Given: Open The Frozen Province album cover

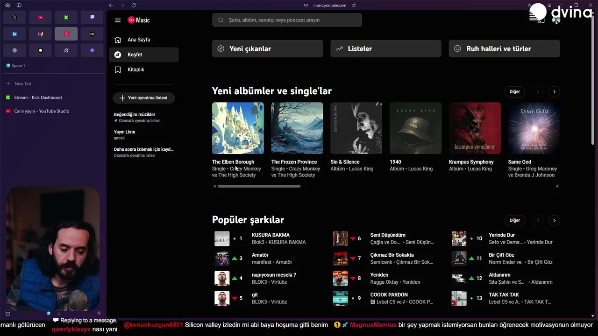Looking at the screenshot, I should tap(297, 128).
